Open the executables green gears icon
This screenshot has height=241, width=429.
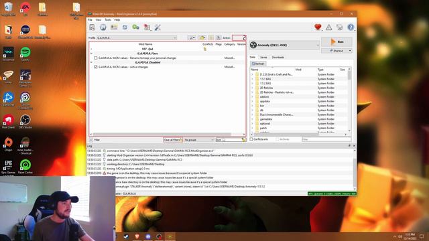pos(135,27)
